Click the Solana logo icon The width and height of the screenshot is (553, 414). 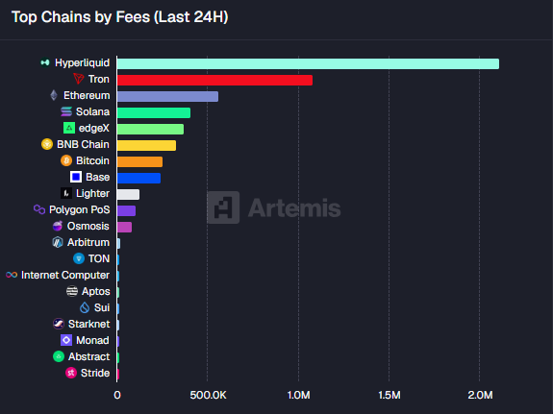[x=66, y=111]
